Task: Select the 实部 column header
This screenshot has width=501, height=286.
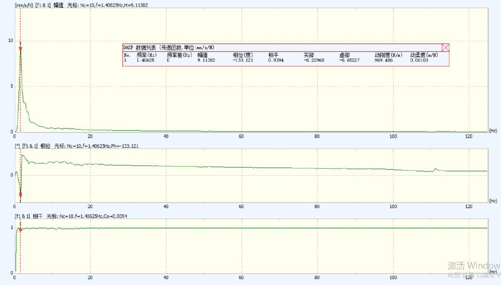Action: [x=309, y=55]
